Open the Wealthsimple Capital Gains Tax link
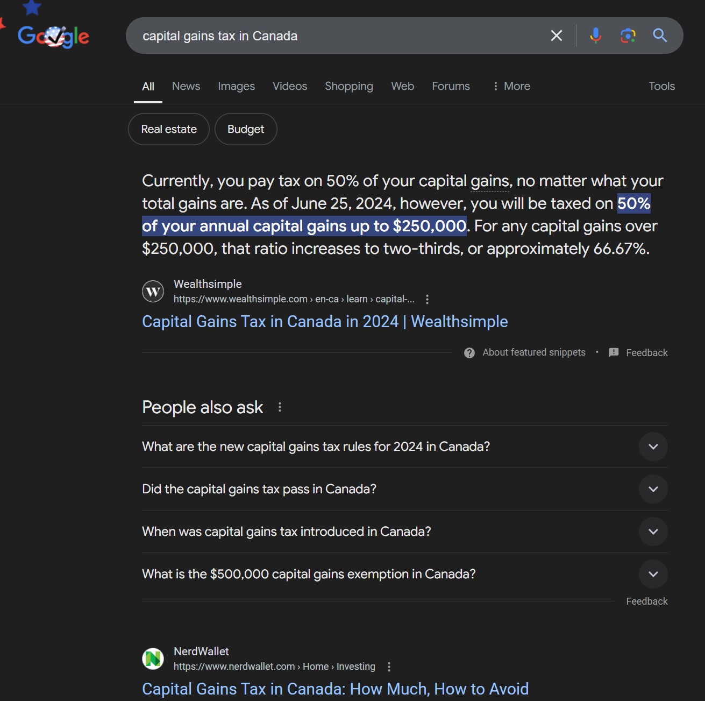The image size is (705, 701). pyautogui.click(x=325, y=322)
